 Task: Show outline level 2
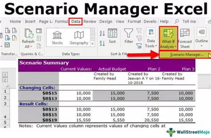click(5, 80)
